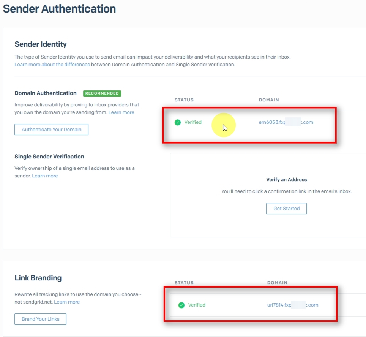Image resolution: width=366 pixels, height=337 pixels.
Task: Click Learn more in Single Sender Verification section
Action: (45, 176)
